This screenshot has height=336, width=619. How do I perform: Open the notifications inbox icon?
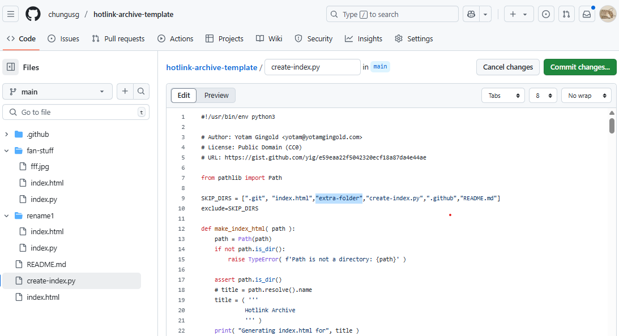pyautogui.click(x=587, y=14)
